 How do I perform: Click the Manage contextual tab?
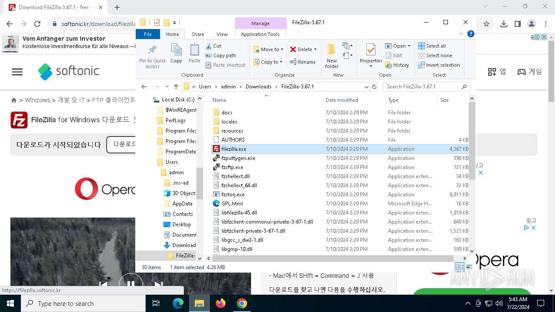click(x=261, y=23)
